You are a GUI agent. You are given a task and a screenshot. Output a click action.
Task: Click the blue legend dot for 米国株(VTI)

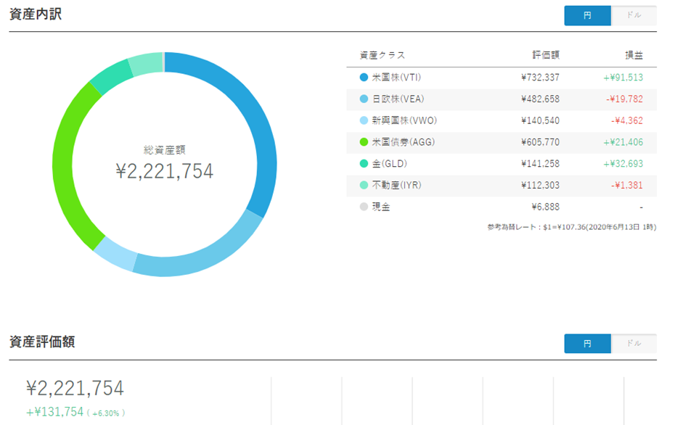tap(364, 78)
